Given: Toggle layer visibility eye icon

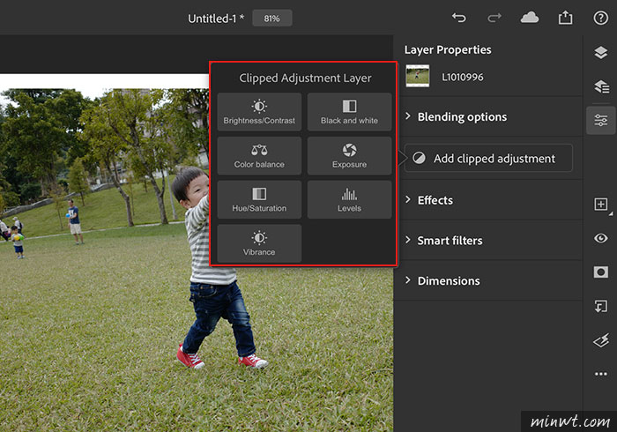Looking at the screenshot, I should [x=601, y=238].
